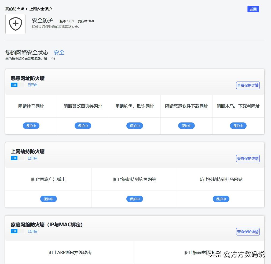Open 查看保护详情 for 上网劫持防火墙
Viewport: 271px width, 264px height.
tap(248, 159)
